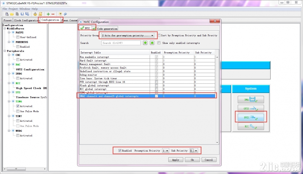303x174 pixels.
Task: Enable Flash global interrupt row checkbox
Action: click(x=157, y=85)
